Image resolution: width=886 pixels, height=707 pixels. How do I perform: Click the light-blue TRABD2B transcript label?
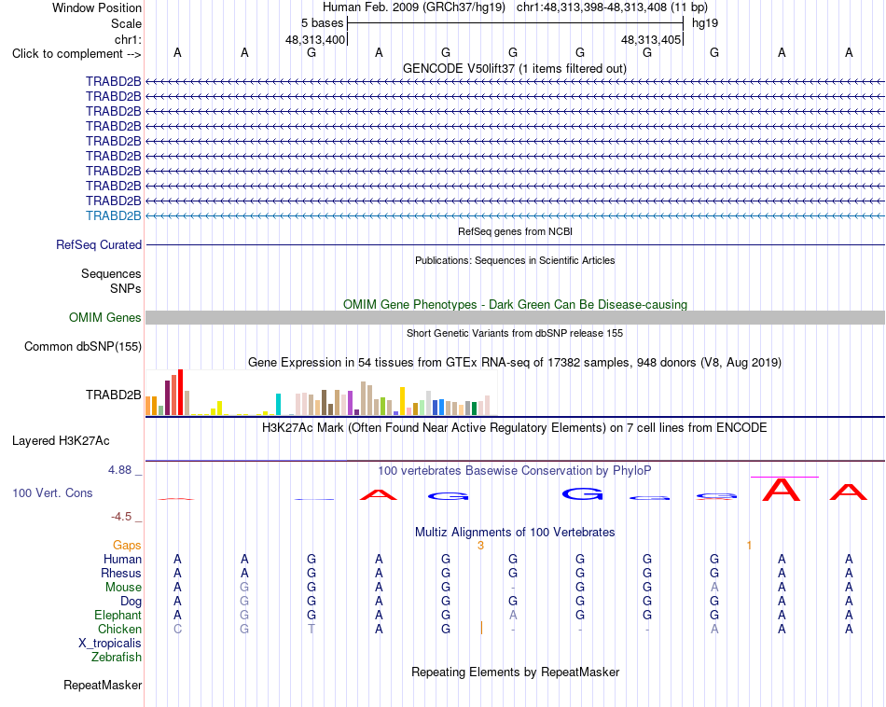coord(114,215)
